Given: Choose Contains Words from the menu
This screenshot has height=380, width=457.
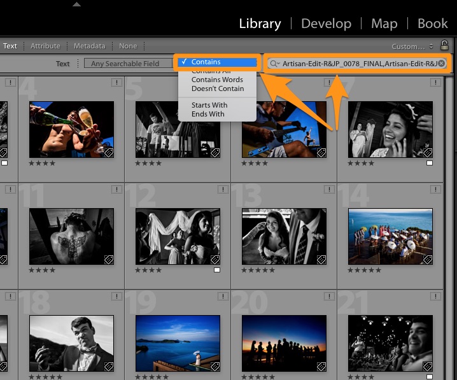Looking at the screenshot, I should coord(218,80).
